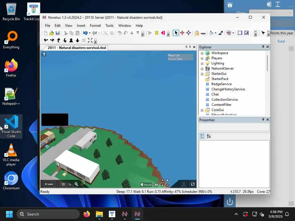Expand the Workspace tree node
This screenshot has width=295, height=221.
202,53
